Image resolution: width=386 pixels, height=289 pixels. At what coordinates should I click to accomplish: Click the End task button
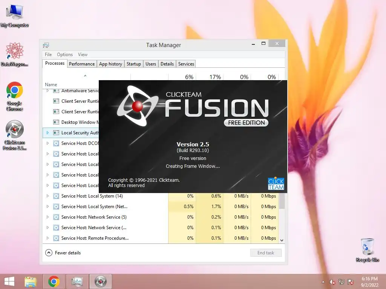[x=266, y=252]
